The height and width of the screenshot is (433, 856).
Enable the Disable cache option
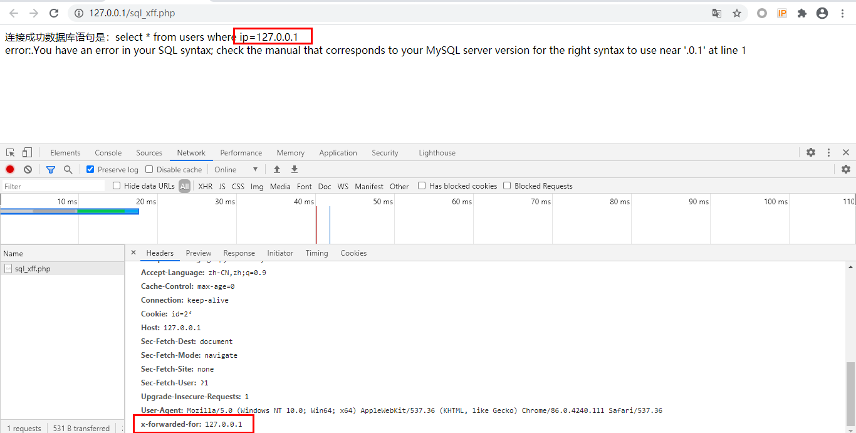point(149,169)
